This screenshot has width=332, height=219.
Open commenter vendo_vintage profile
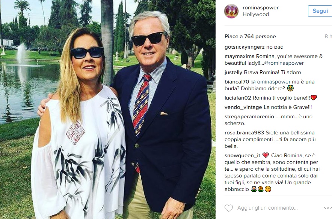point(243,107)
